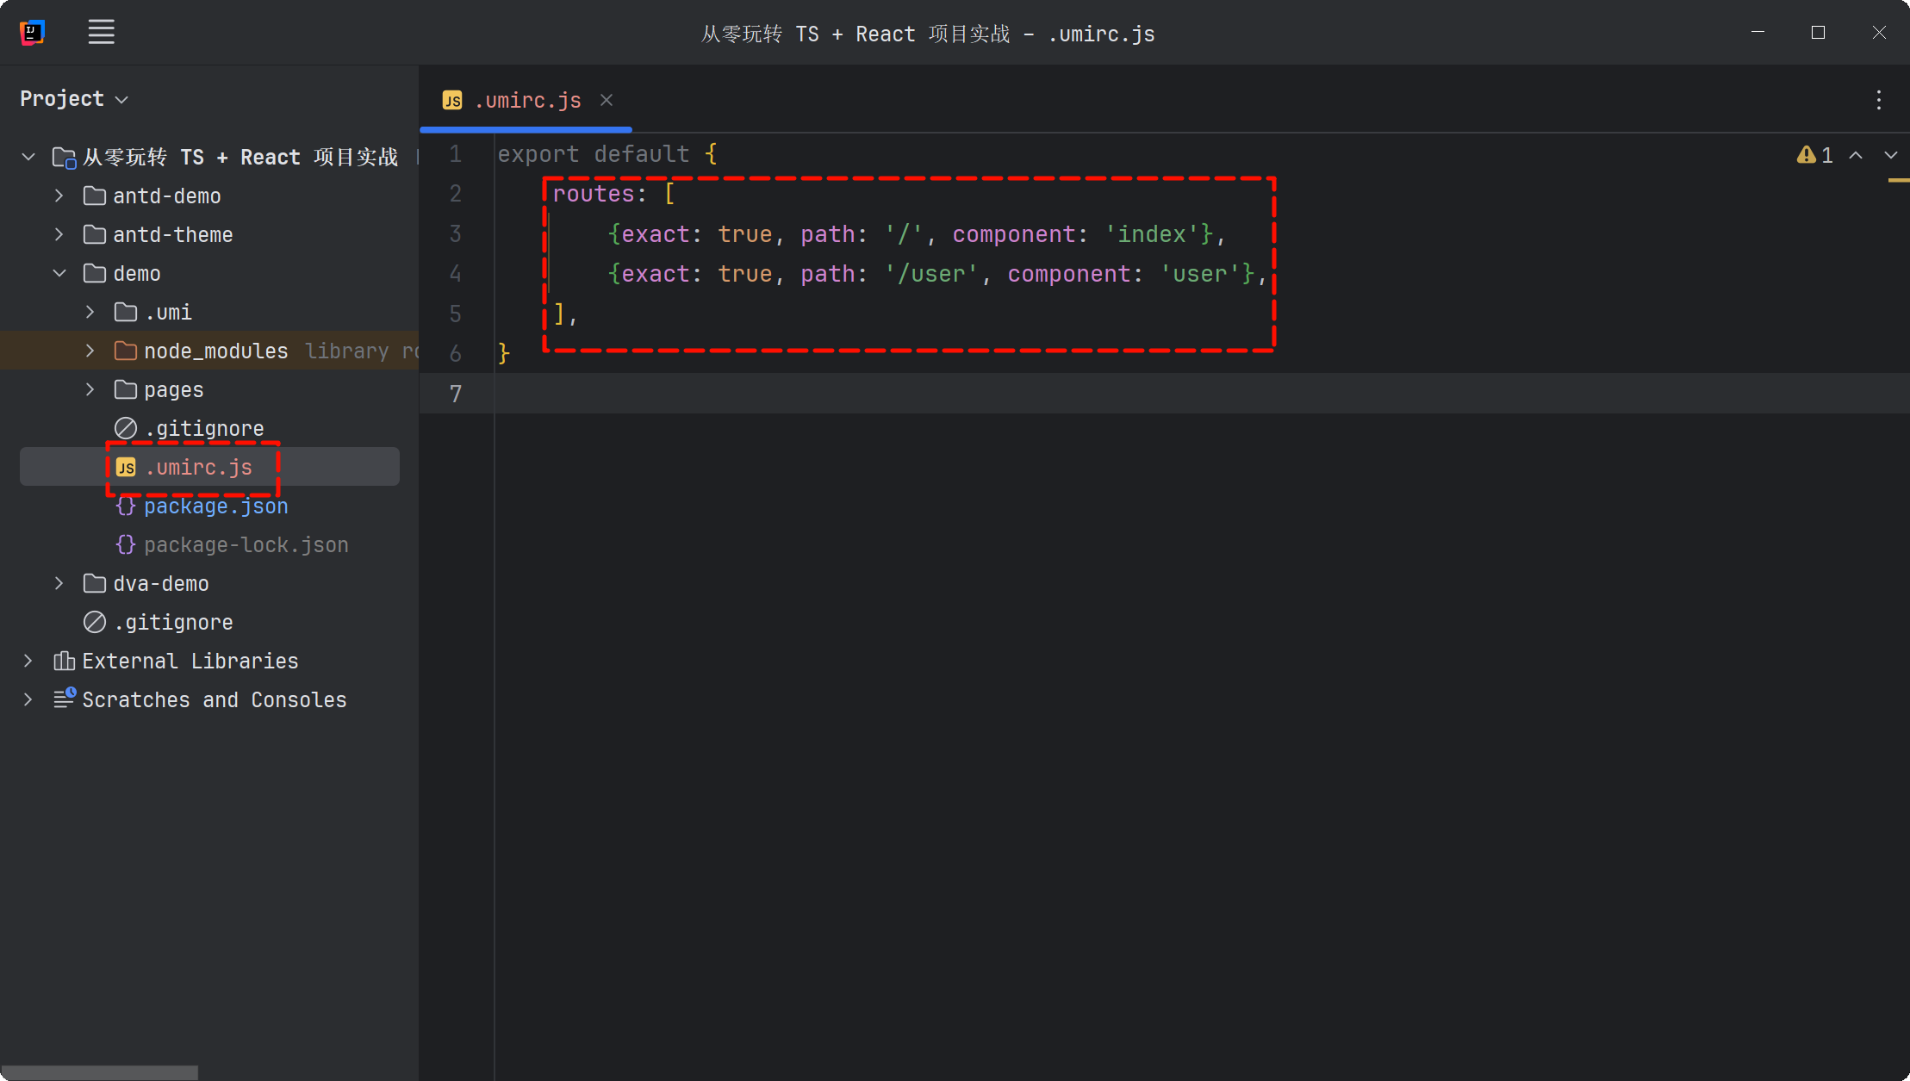Switch to the .umirc.js tab

click(x=526, y=101)
